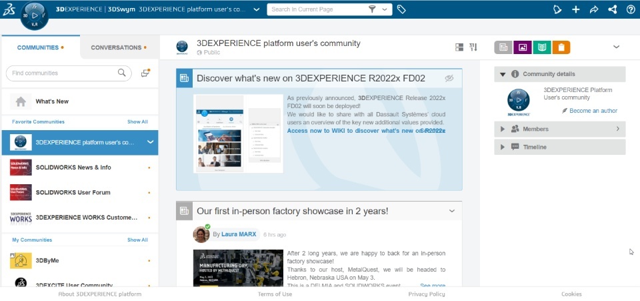Screen dimensions: 640x301
Task: Switch to the COMMUNITIES tab
Action: [41, 47]
